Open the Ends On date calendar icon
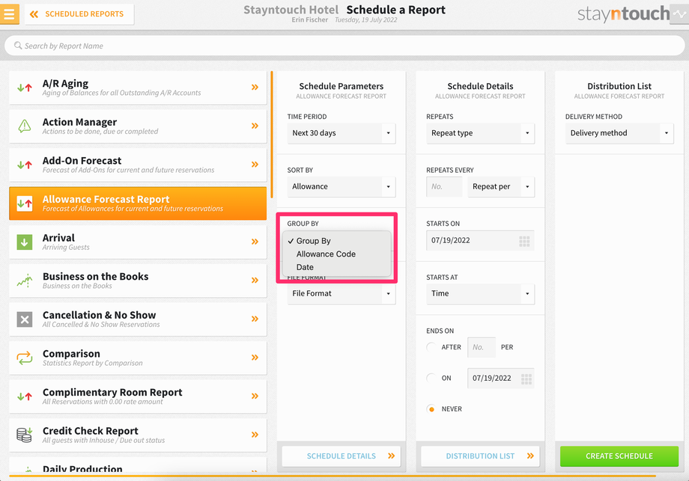The width and height of the screenshot is (689, 481). coord(526,379)
